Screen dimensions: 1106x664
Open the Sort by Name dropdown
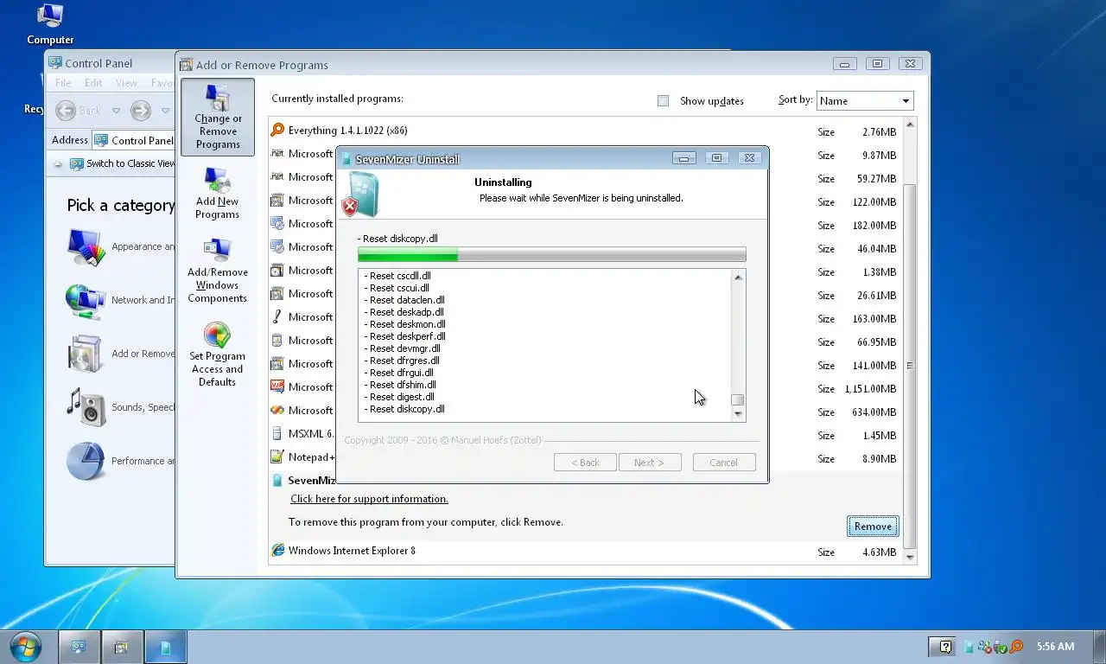(x=865, y=101)
